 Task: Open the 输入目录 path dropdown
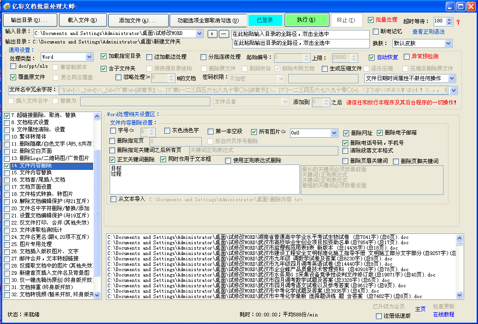tap(199, 33)
